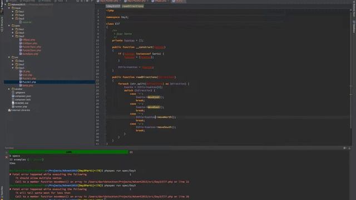356x200 pixels.
Task: Click the .gitignore file icon
Action: (x=13, y=93)
